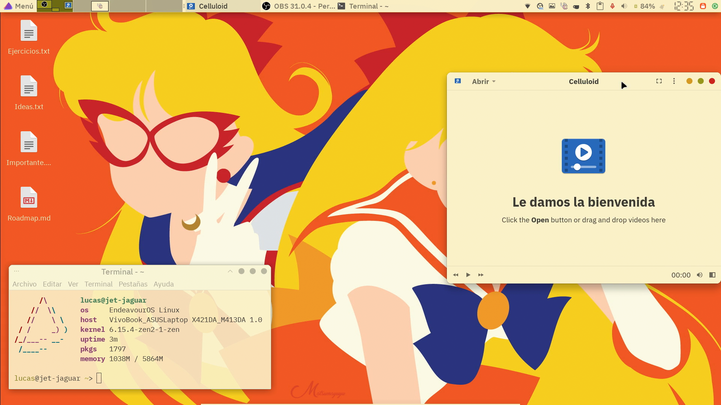
Task: Switch to the third workspace in pager
Action: 128,6
